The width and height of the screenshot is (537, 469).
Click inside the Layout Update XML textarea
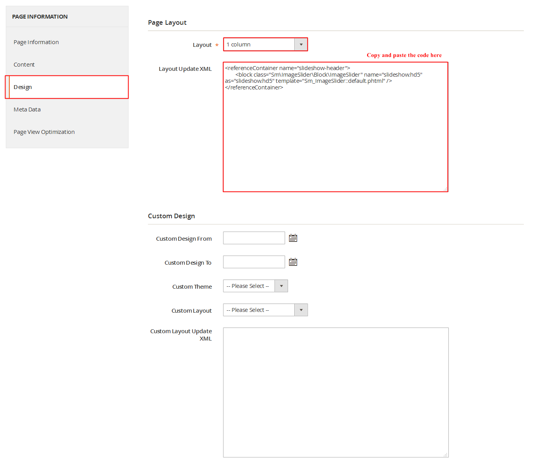pos(335,139)
